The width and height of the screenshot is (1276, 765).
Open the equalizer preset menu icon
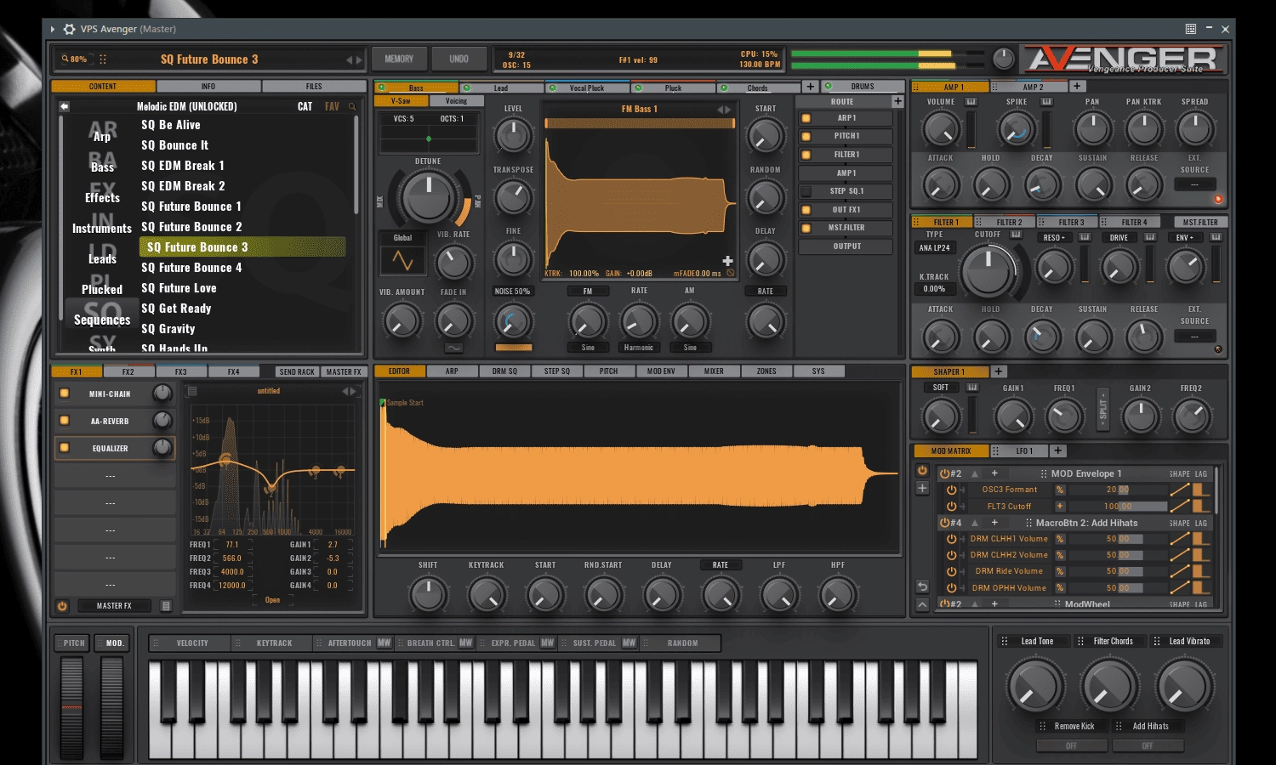[x=191, y=391]
